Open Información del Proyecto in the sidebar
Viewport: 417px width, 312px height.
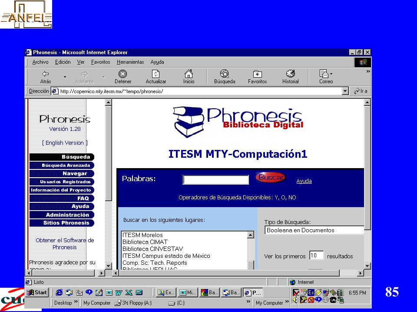point(62,190)
